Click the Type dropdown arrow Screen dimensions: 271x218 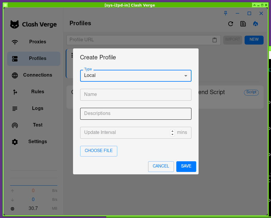(x=186, y=76)
